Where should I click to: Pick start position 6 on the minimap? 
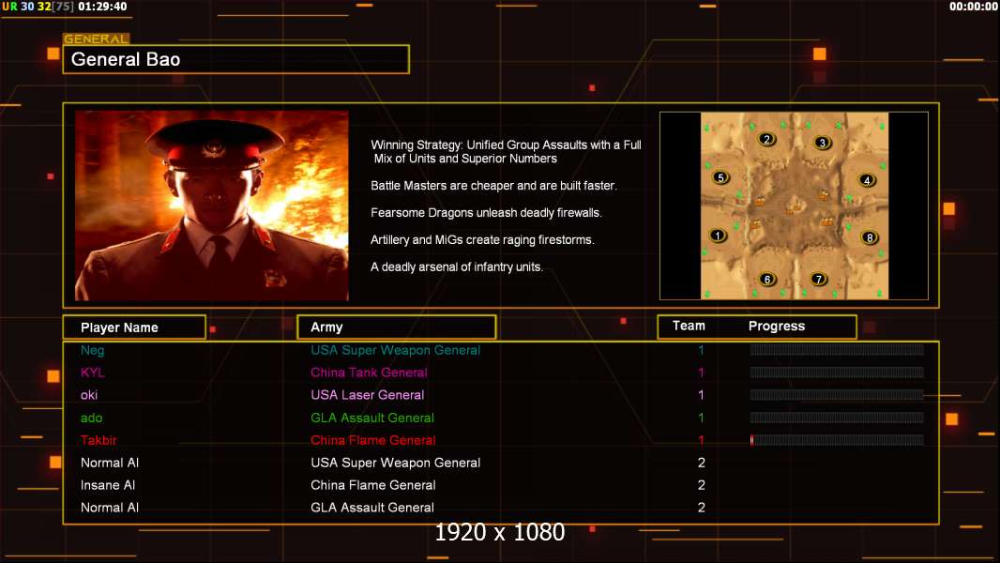tap(767, 280)
